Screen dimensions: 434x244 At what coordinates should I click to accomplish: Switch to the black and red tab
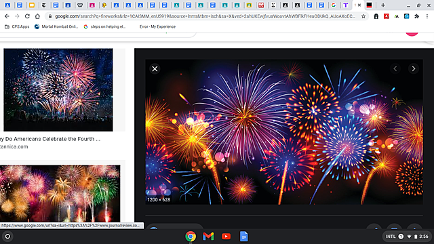click(369, 5)
